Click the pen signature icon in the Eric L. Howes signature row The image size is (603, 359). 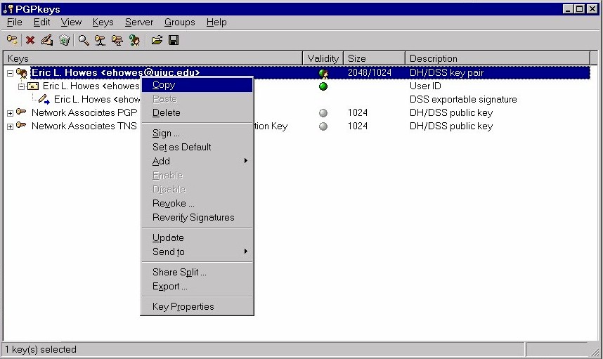[44, 100]
